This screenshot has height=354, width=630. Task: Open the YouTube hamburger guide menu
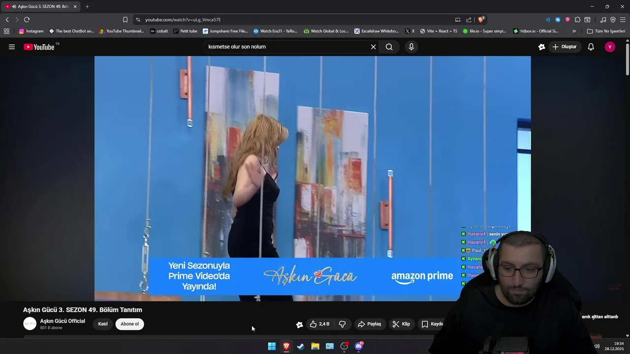click(x=12, y=47)
